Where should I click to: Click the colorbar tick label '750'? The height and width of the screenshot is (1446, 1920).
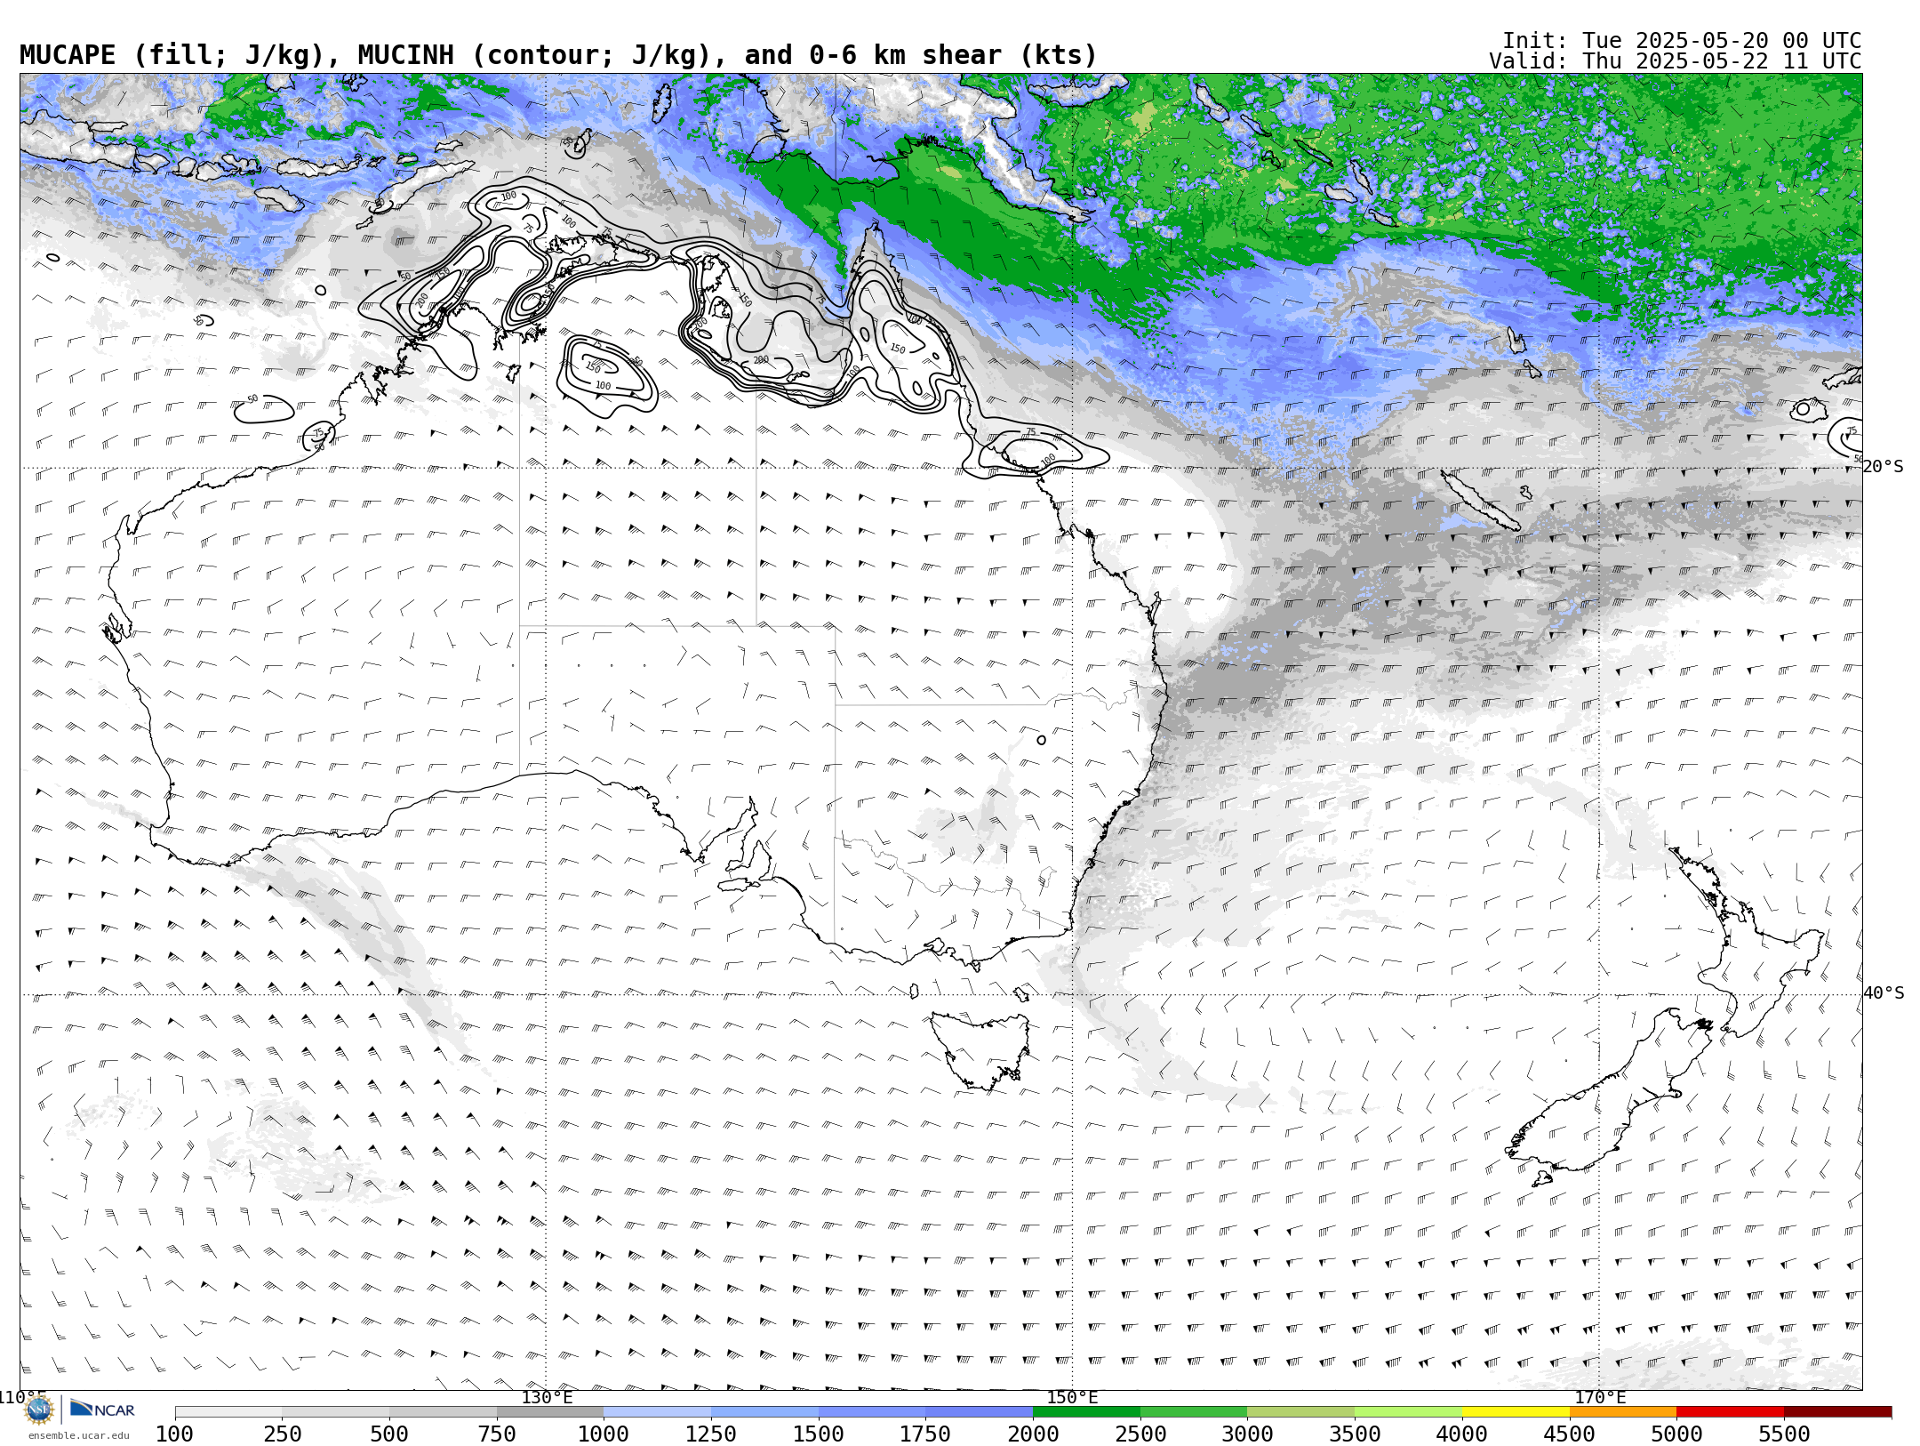click(497, 1434)
